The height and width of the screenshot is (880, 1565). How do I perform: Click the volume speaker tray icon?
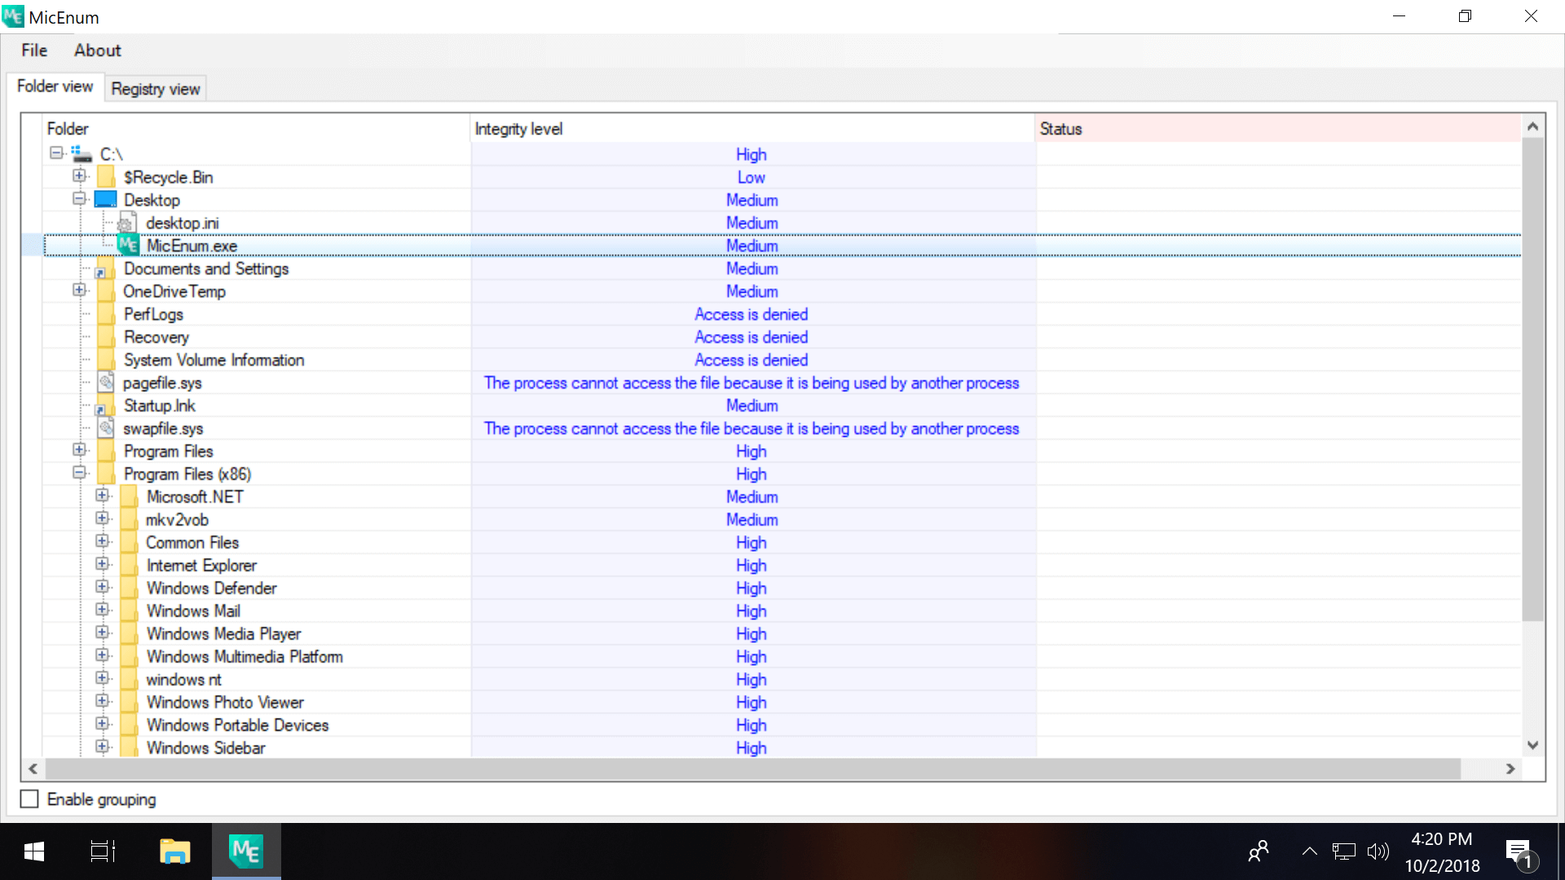1378,851
